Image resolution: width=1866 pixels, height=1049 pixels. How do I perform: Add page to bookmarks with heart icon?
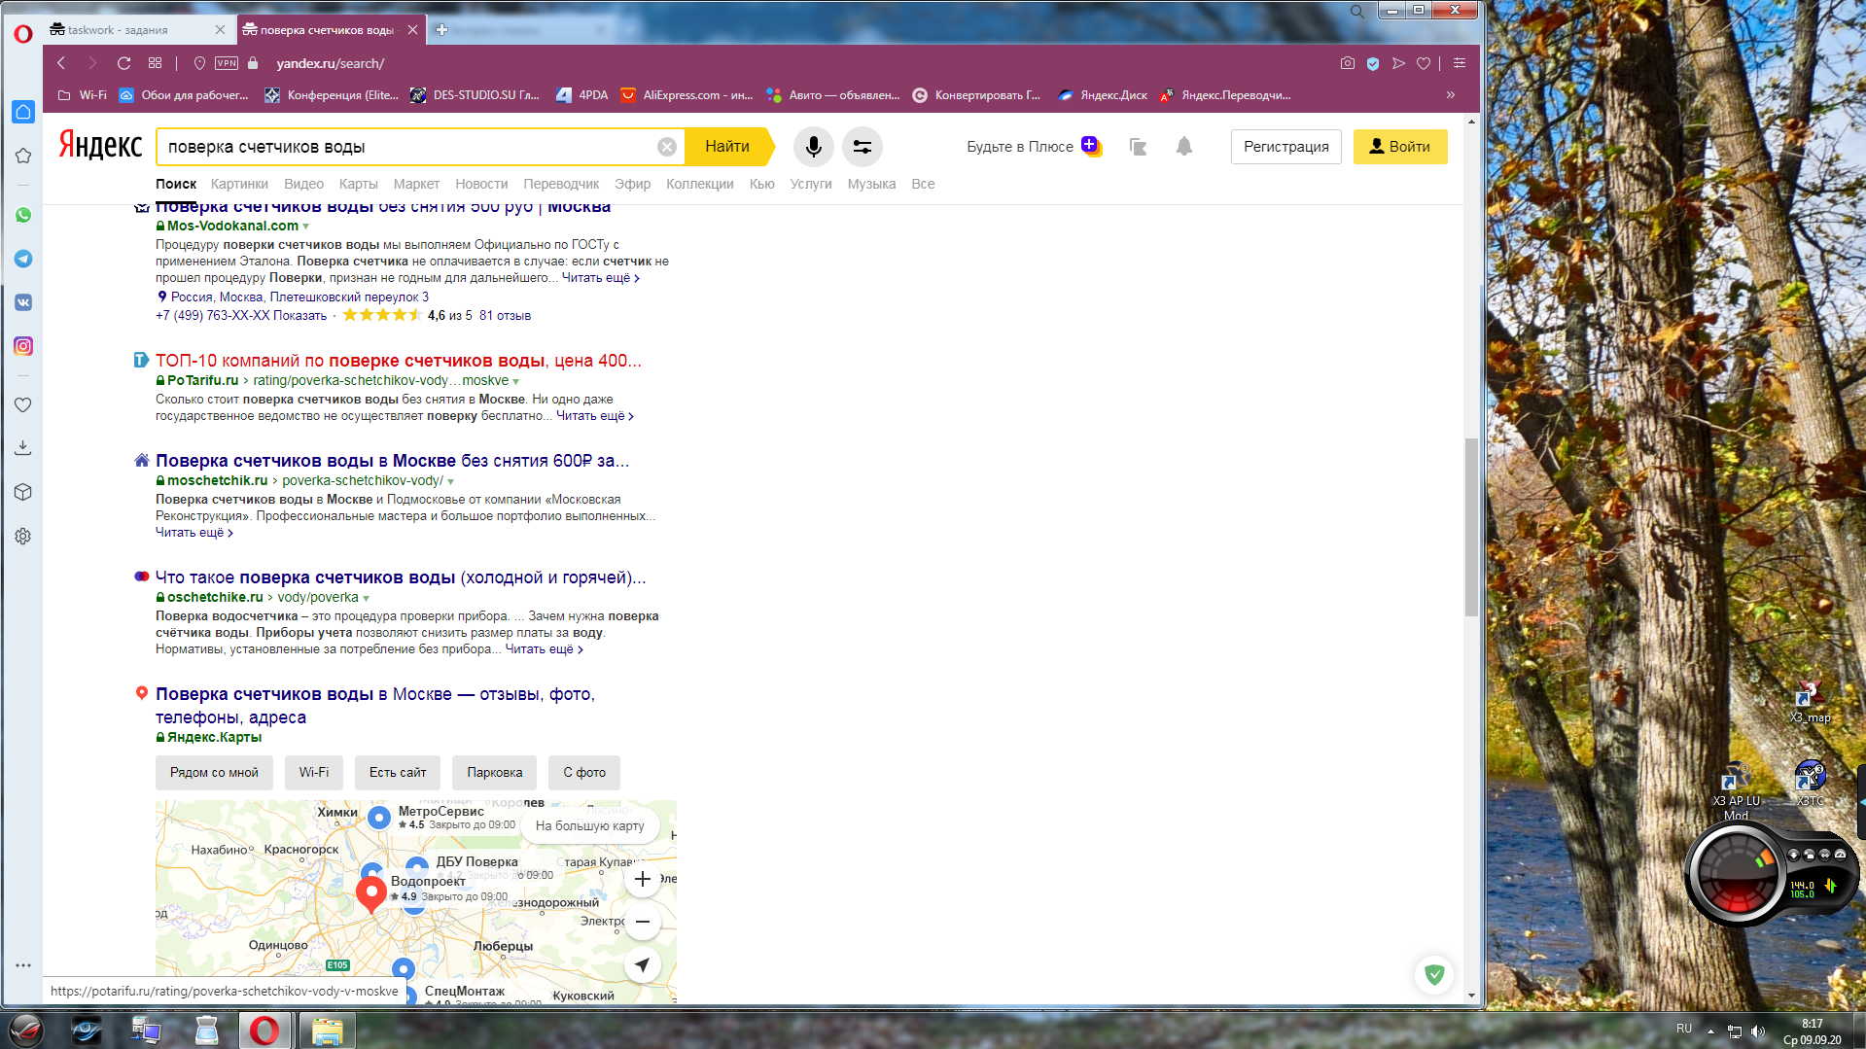point(1424,63)
